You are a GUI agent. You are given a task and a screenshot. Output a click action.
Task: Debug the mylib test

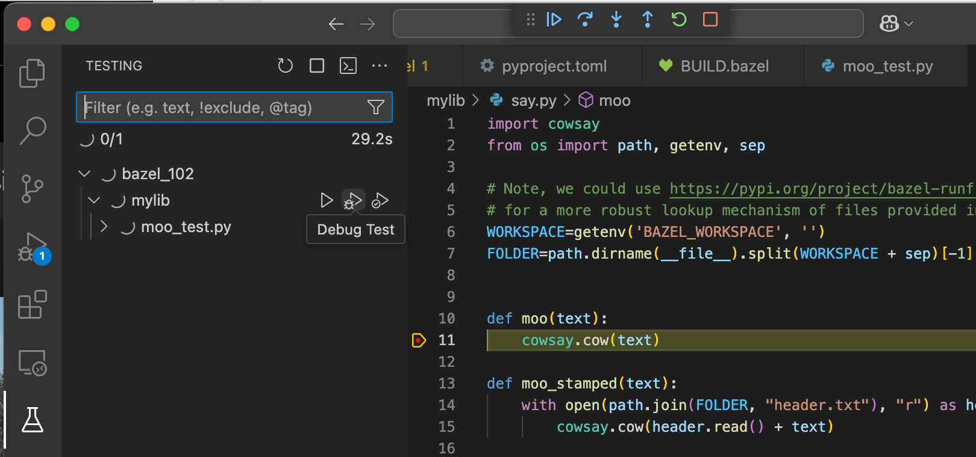[x=353, y=200]
